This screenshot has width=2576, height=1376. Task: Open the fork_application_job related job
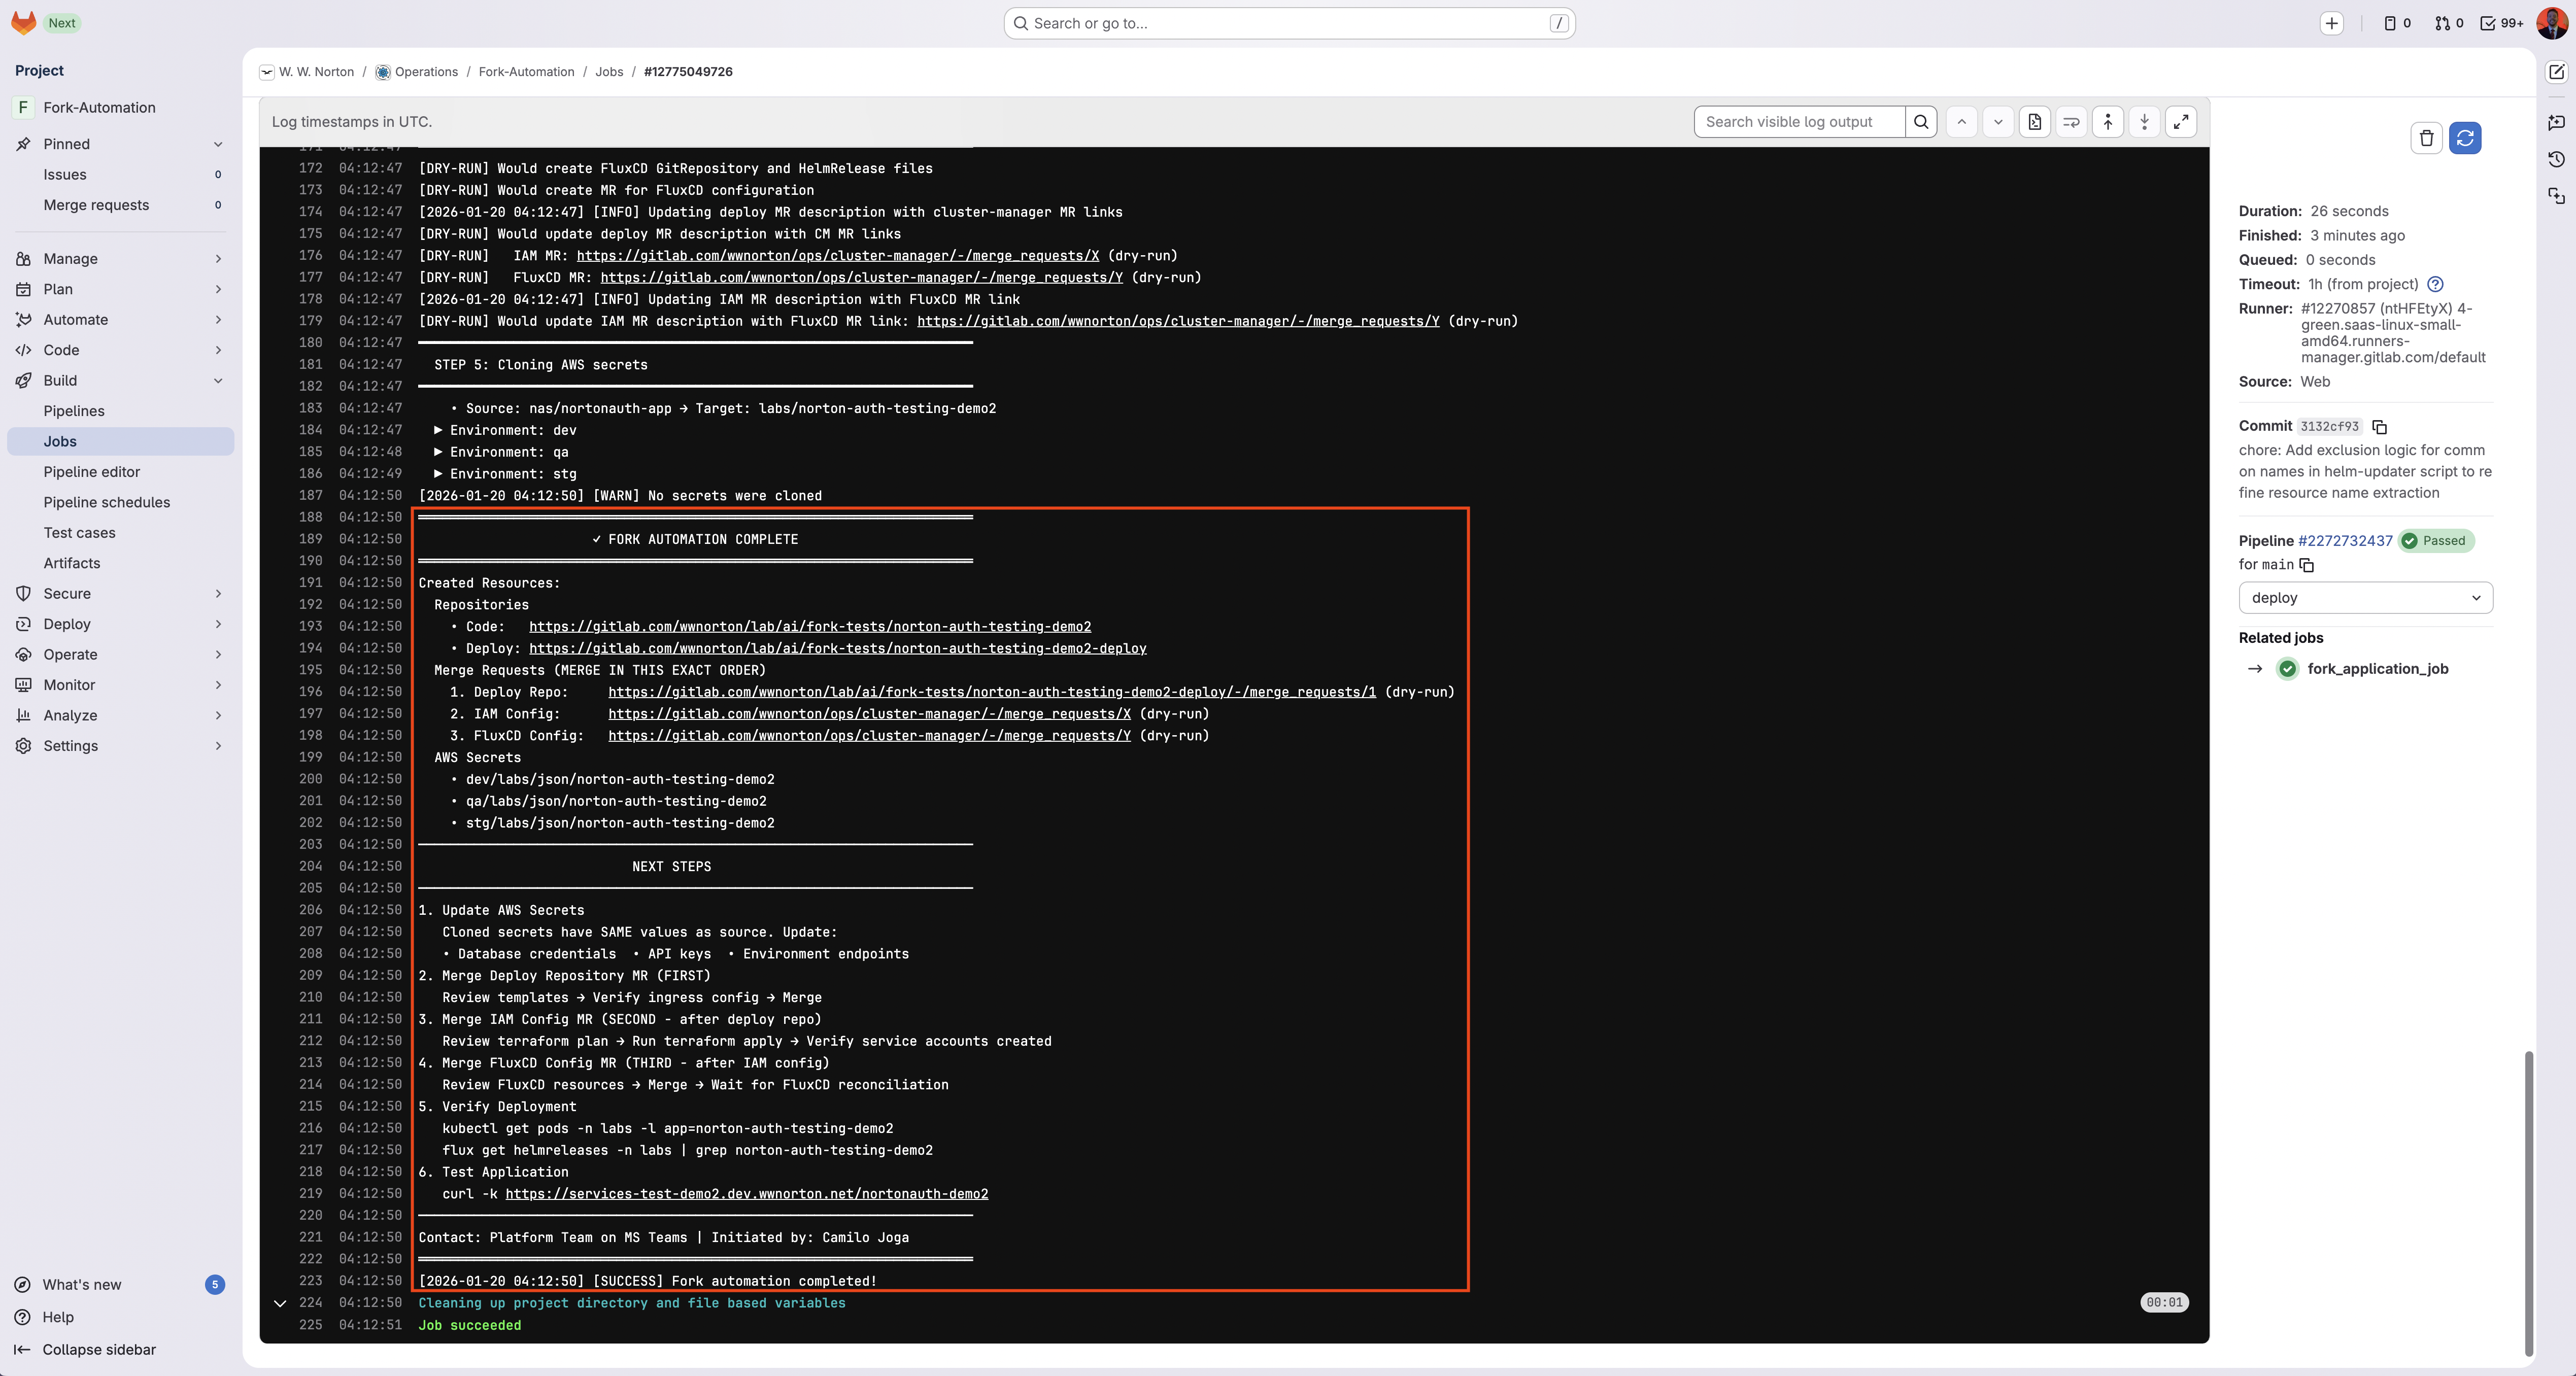[2377, 669]
